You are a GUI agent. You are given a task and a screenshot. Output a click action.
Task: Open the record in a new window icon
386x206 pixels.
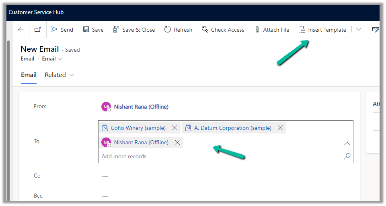[x=37, y=30]
